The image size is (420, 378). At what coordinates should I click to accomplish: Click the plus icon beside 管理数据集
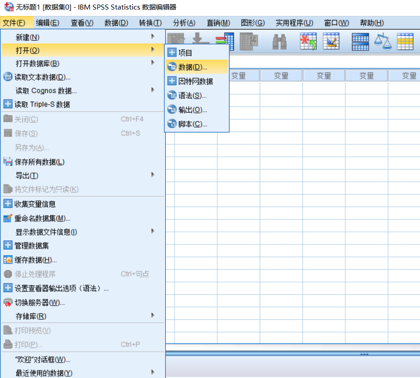(x=8, y=245)
